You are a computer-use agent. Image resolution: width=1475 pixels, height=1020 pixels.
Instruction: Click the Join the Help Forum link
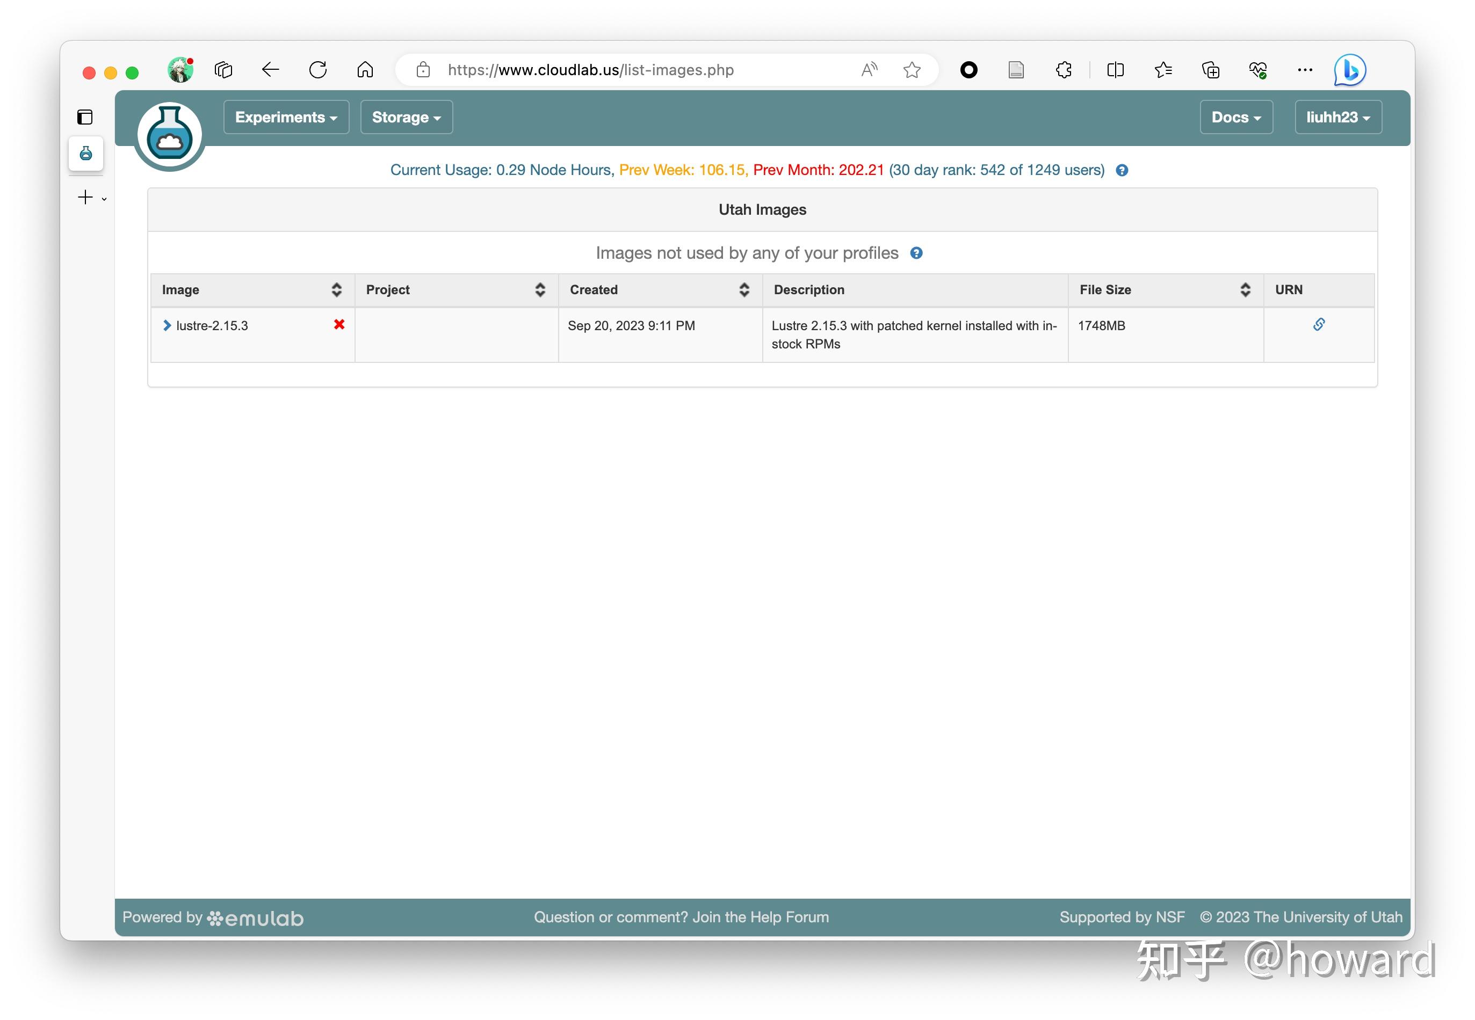pyautogui.click(x=760, y=917)
